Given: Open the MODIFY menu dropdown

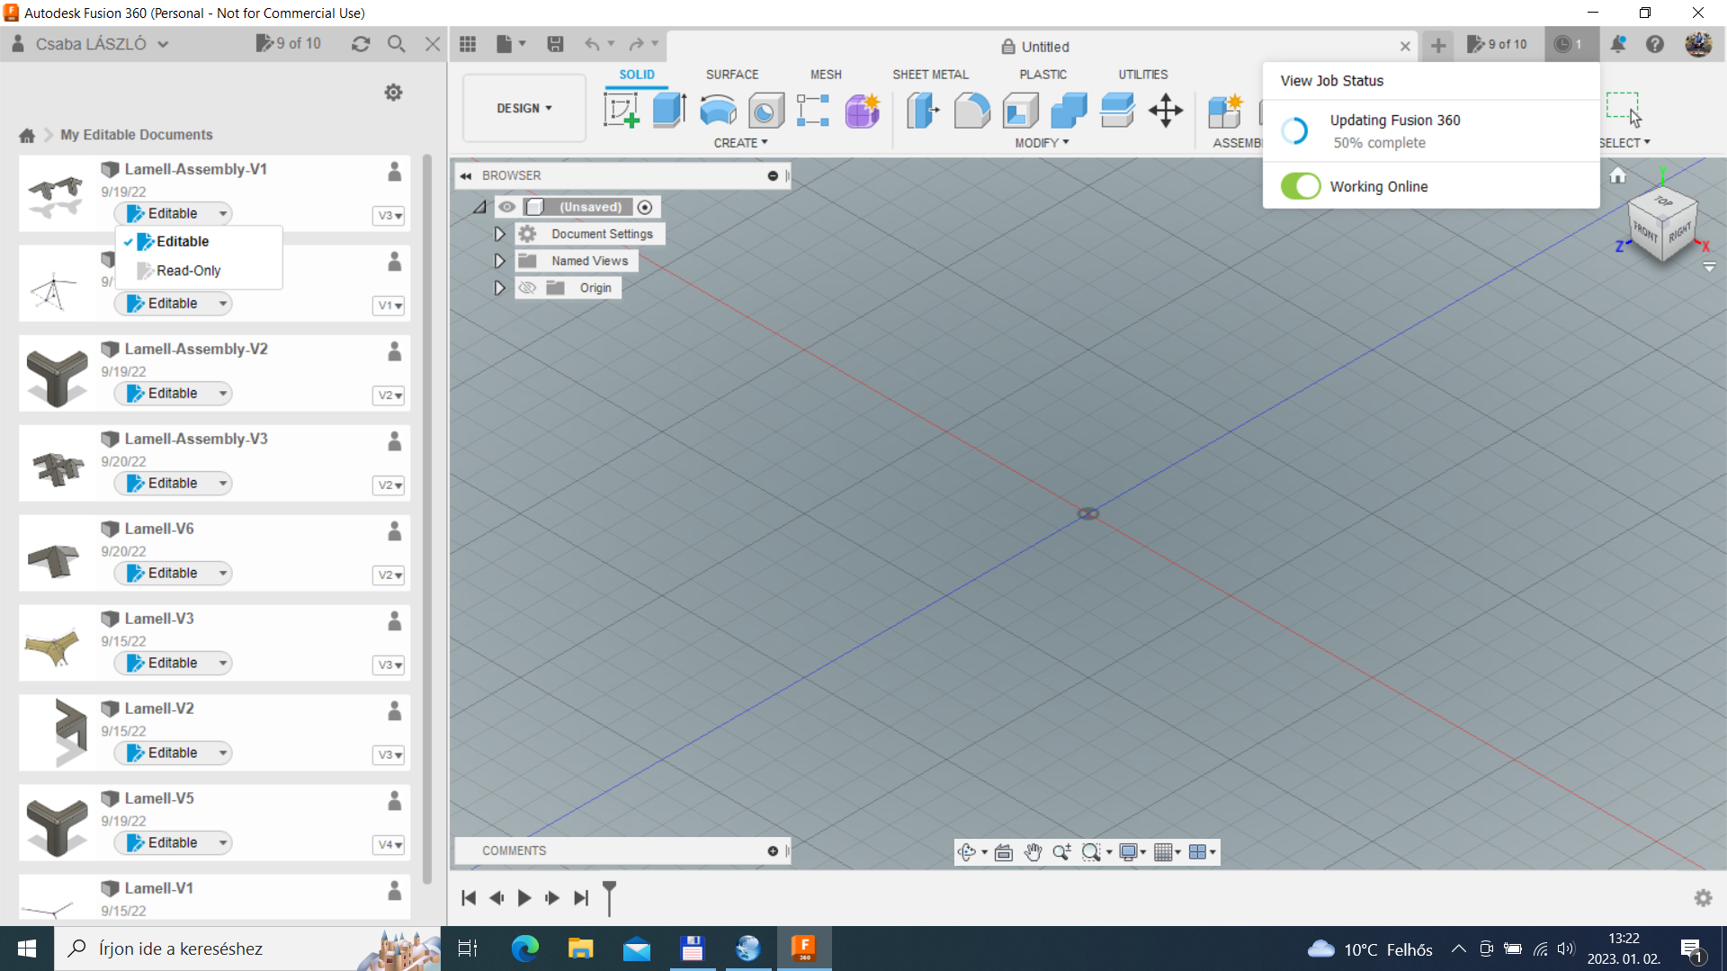Looking at the screenshot, I should (x=1042, y=143).
